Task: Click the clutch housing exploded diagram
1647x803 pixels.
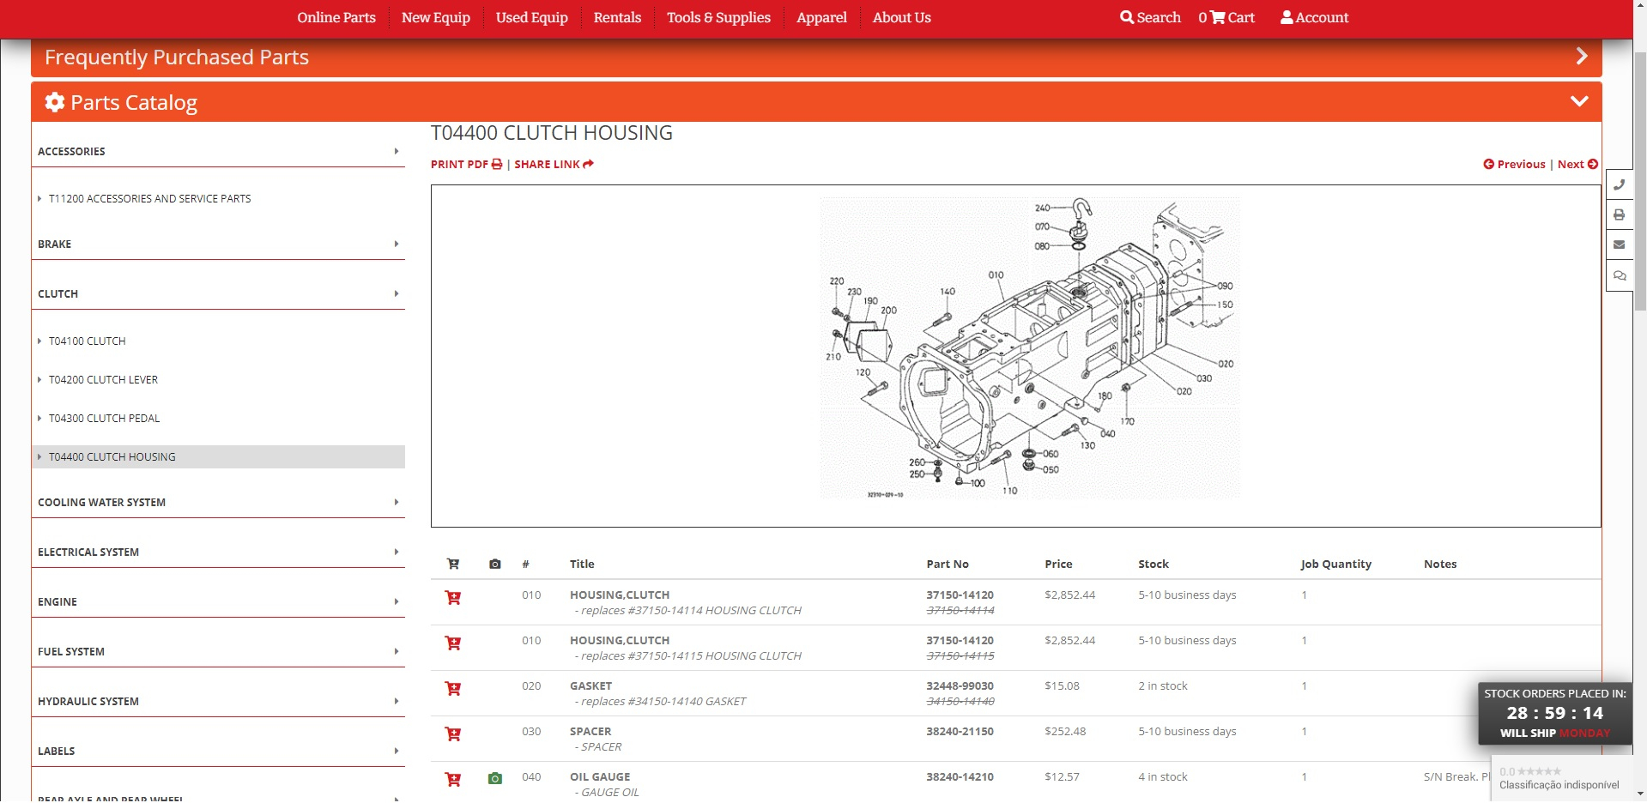Action: point(1028,348)
